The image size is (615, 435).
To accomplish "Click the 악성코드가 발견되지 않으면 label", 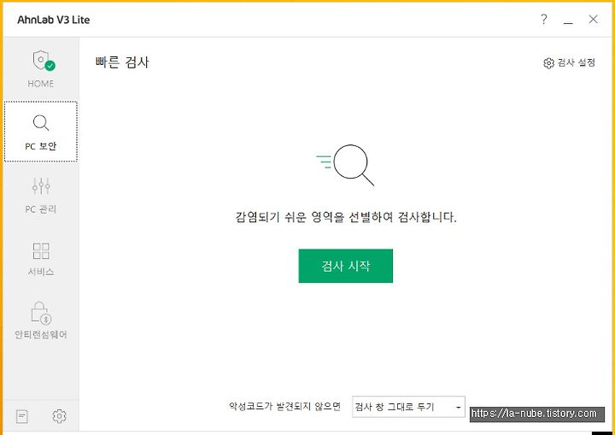I will click(284, 406).
